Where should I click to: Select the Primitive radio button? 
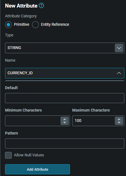pos(8,25)
